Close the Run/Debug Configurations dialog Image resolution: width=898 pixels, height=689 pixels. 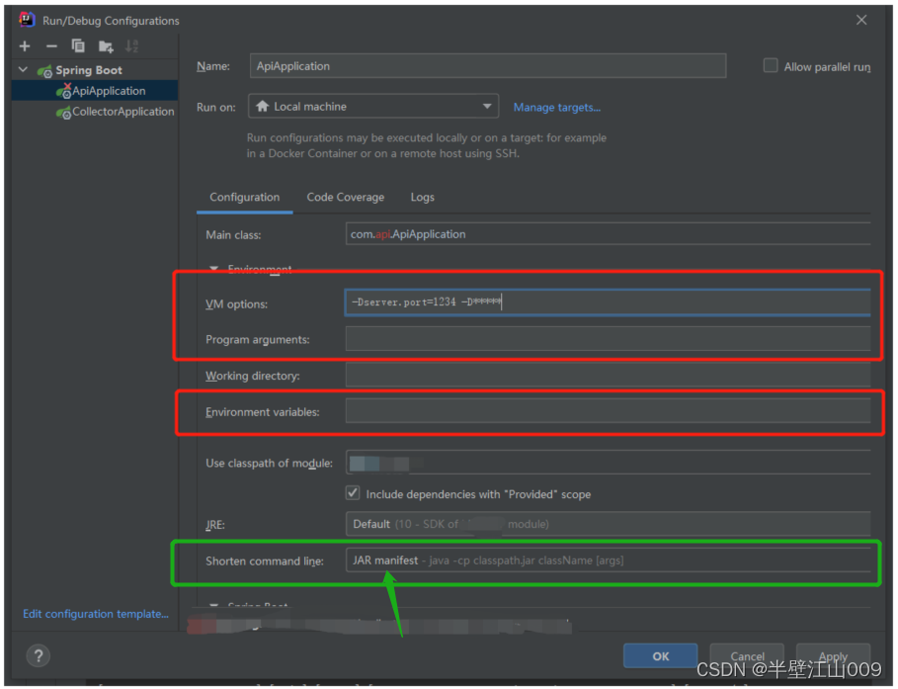click(x=861, y=20)
